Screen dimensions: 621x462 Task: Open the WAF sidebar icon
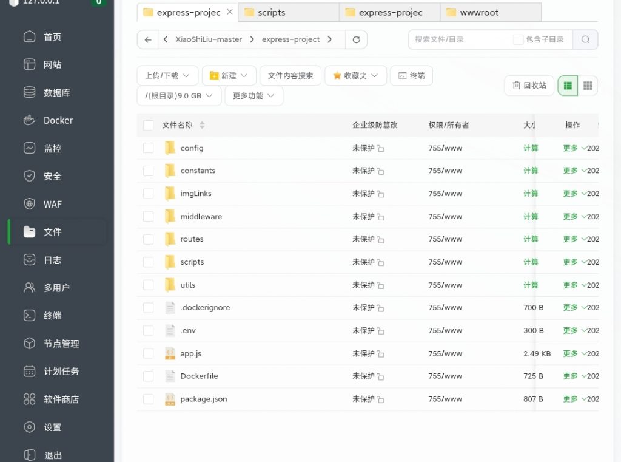click(29, 204)
